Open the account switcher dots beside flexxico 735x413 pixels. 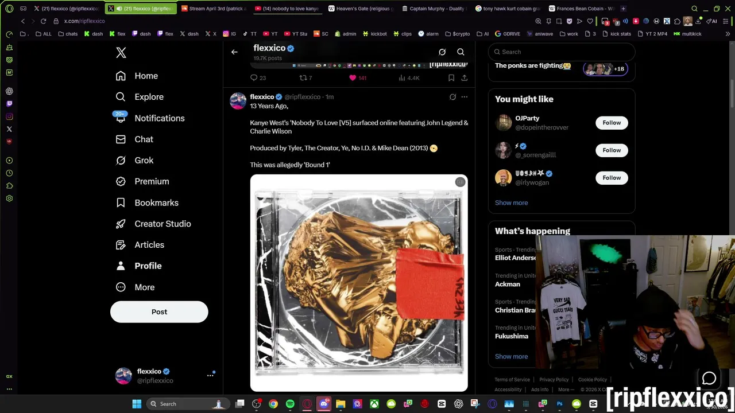(x=210, y=375)
